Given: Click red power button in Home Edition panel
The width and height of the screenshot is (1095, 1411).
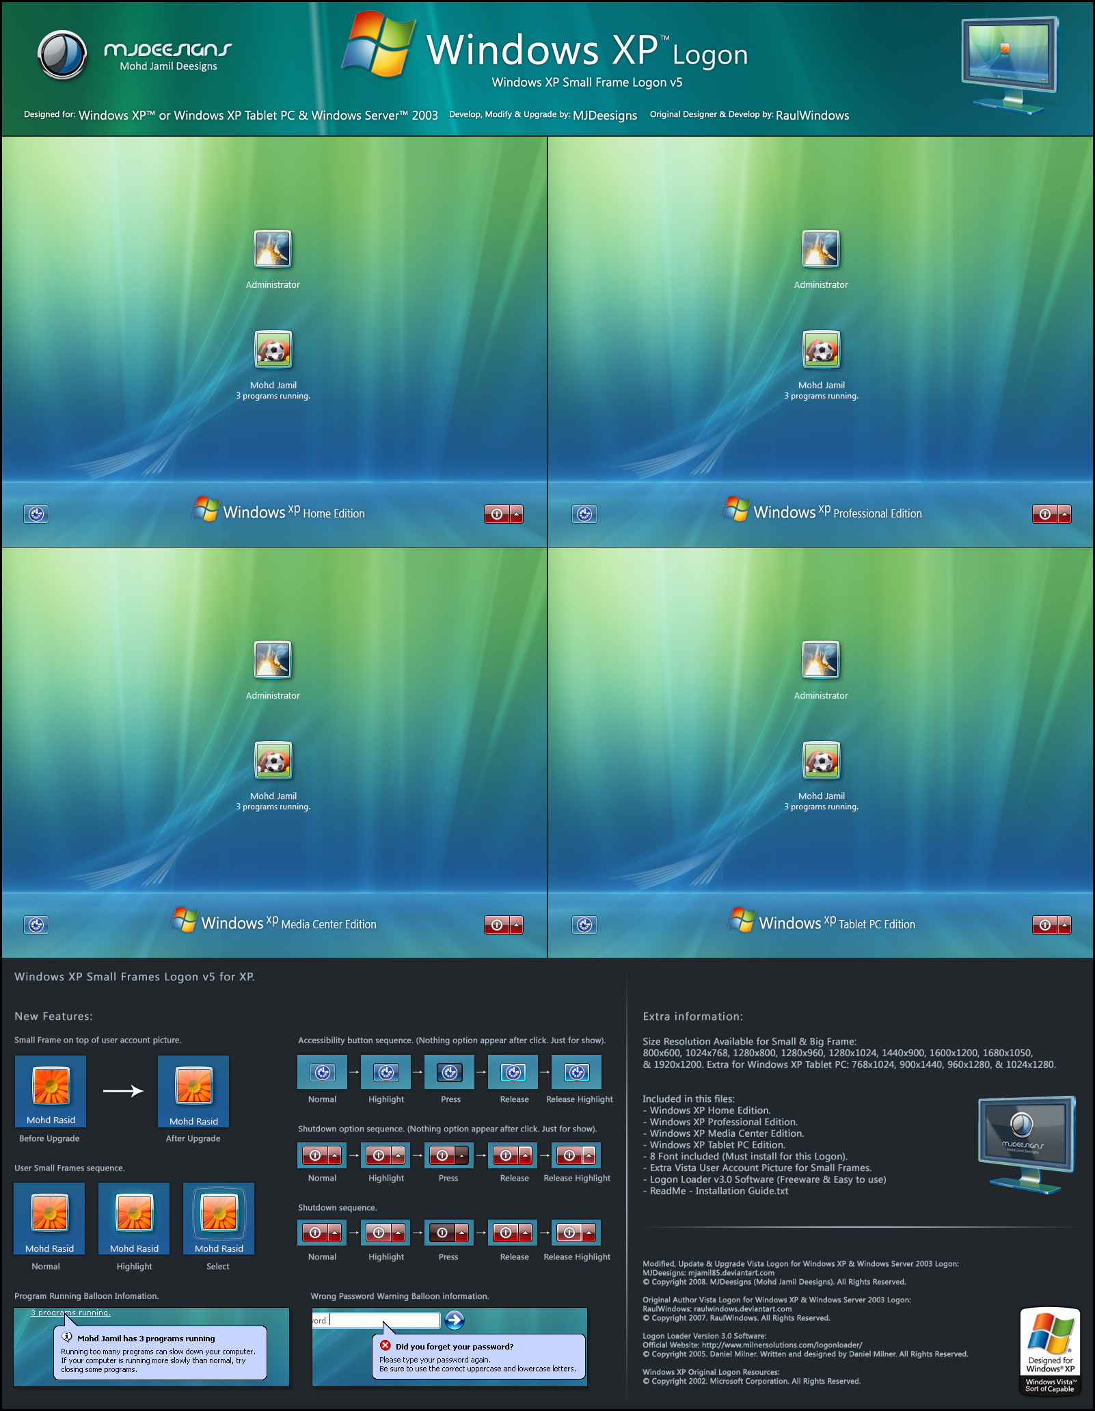Looking at the screenshot, I should 497,514.
